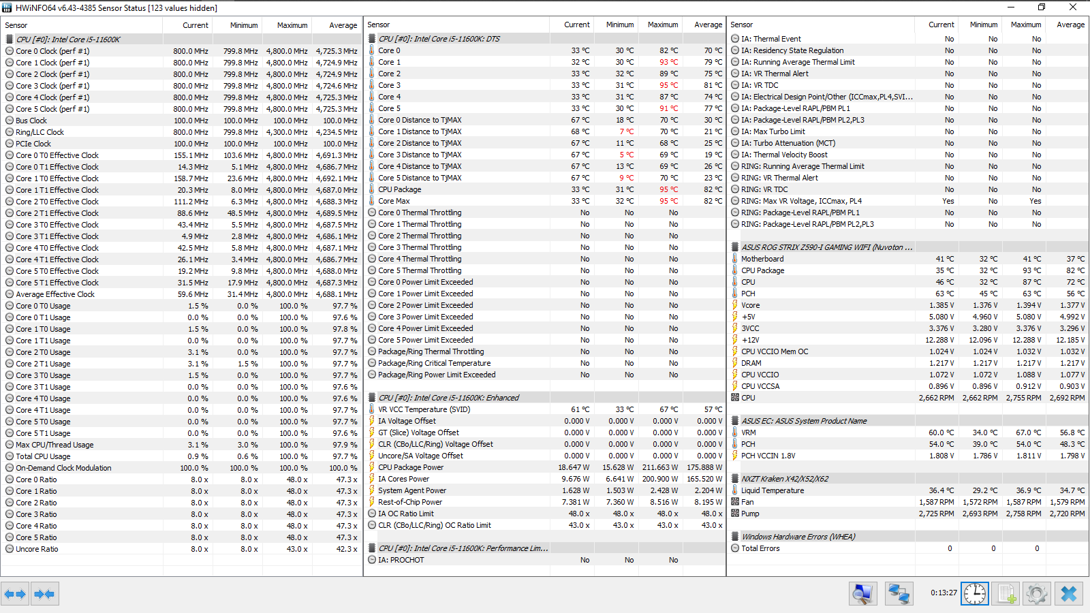Screen dimensions: 1090x613
Task: Click the expand columns double-arrow button
Action: pos(15,594)
